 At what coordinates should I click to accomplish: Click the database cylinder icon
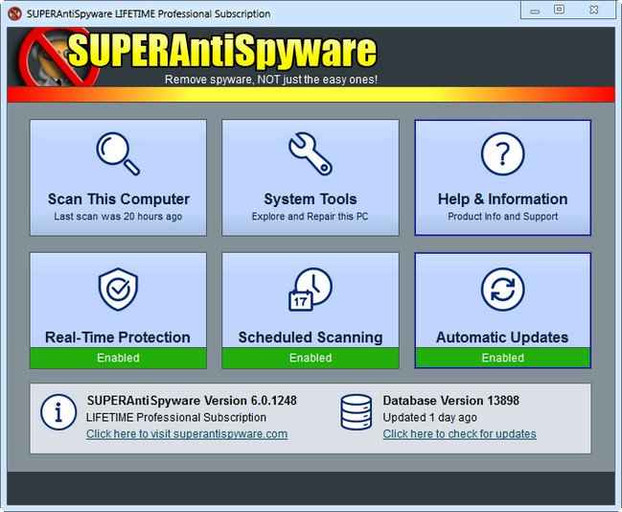357,412
